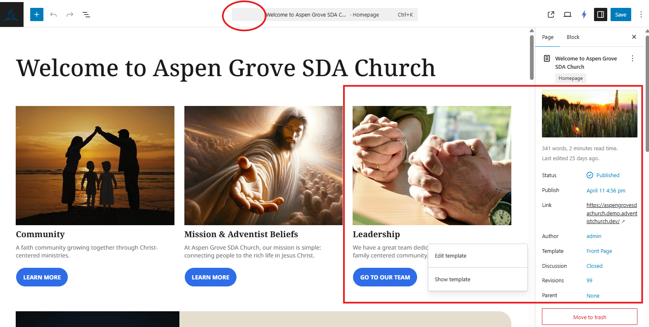Viewport: 649px width, 327px height.
Task: Click the word count and read time text
Action: (580, 149)
